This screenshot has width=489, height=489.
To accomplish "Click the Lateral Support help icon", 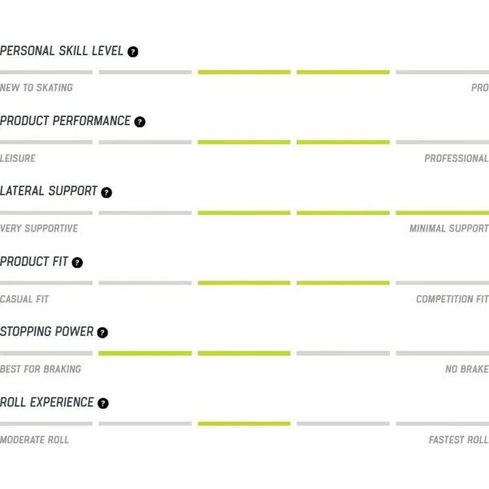I will [107, 192].
